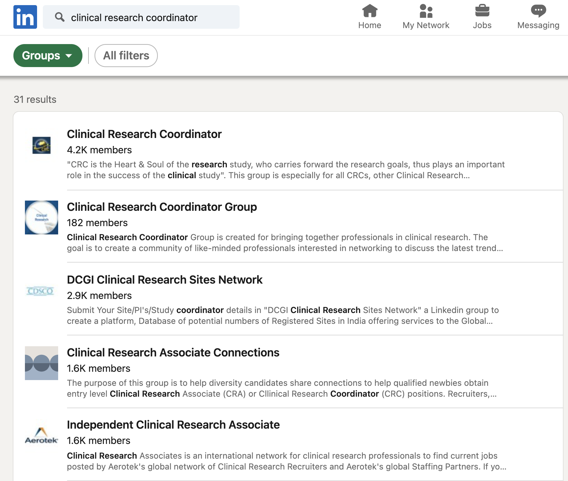The width and height of the screenshot is (568, 481).
Task: Open the Clinical Research Coordinator group title
Action: [144, 134]
